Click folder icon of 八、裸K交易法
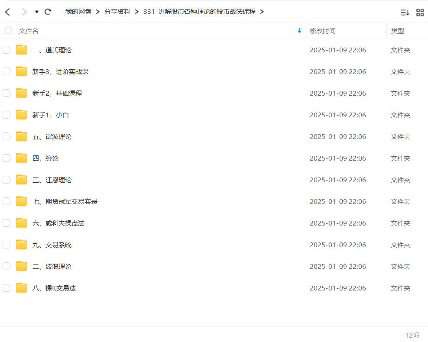This screenshot has height=342, width=428. click(x=21, y=288)
